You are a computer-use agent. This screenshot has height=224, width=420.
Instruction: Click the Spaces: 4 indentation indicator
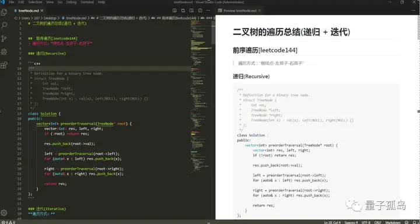tap(351, 222)
